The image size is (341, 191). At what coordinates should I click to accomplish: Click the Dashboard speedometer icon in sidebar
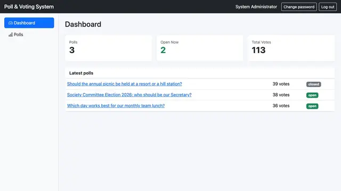tap(11, 23)
